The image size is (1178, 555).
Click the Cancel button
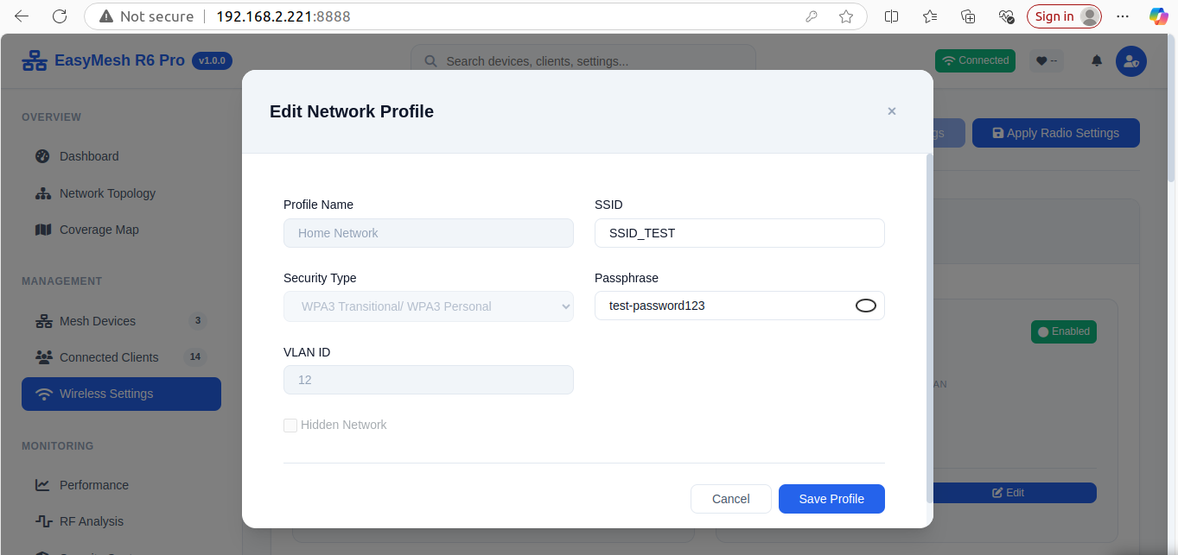(x=730, y=499)
